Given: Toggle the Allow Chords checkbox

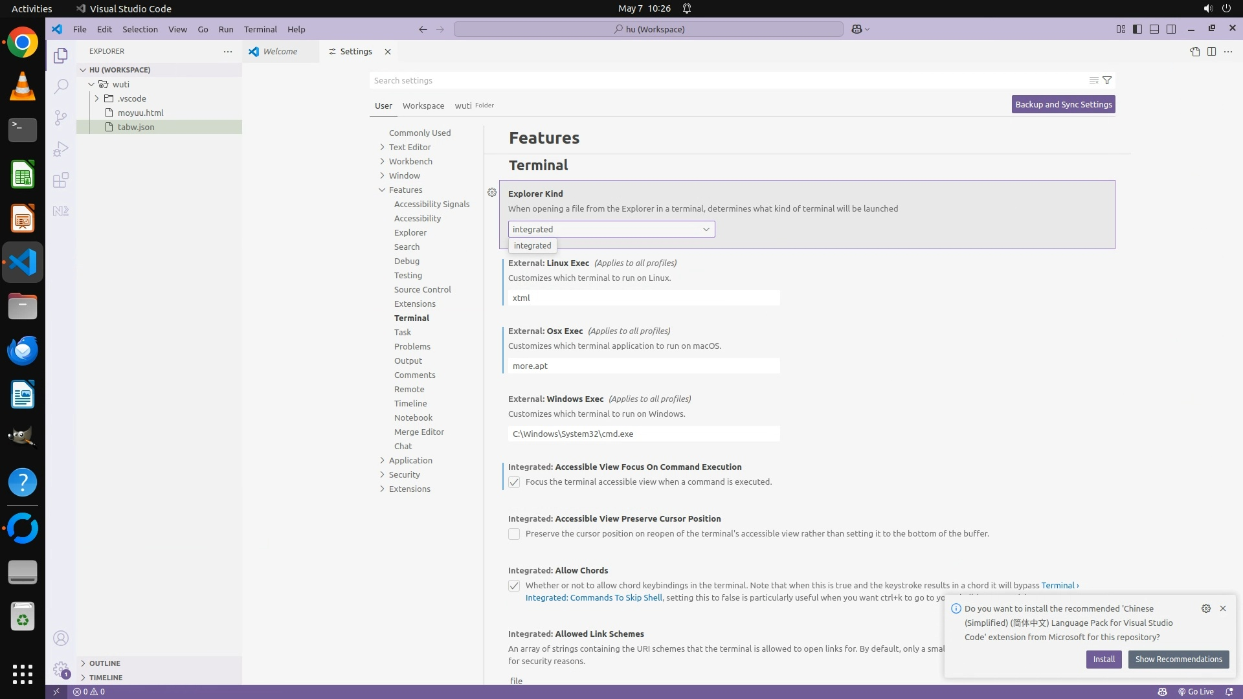Looking at the screenshot, I should click(x=514, y=586).
